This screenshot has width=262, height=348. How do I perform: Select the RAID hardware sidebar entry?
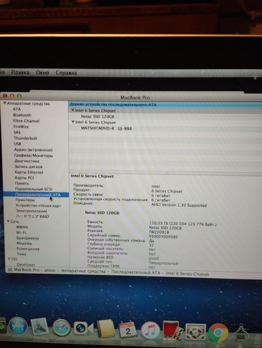32,216
